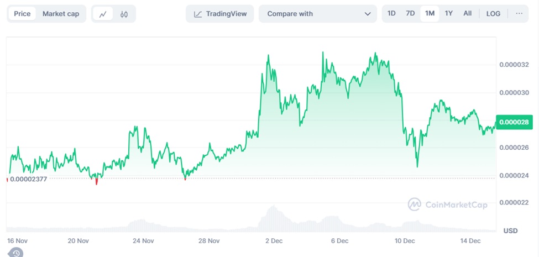Screen dimensions: 539x257
Task: Click the green 0.000028 current price label
Action: 514,122
